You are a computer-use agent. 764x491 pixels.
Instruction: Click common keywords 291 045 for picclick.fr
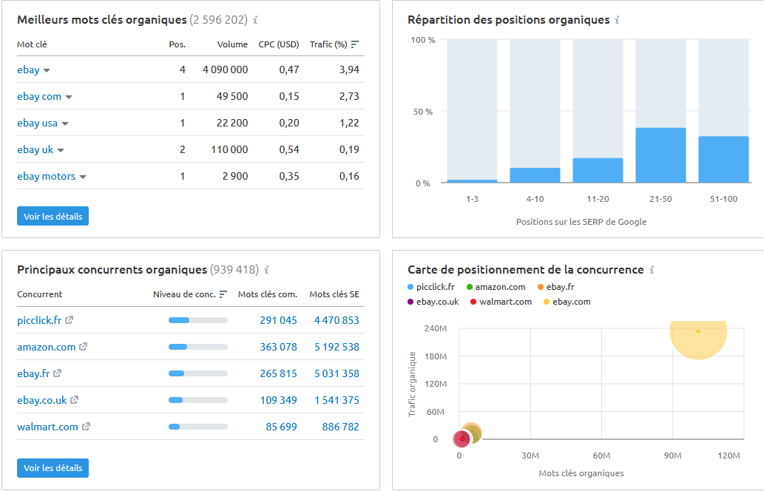[278, 320]
